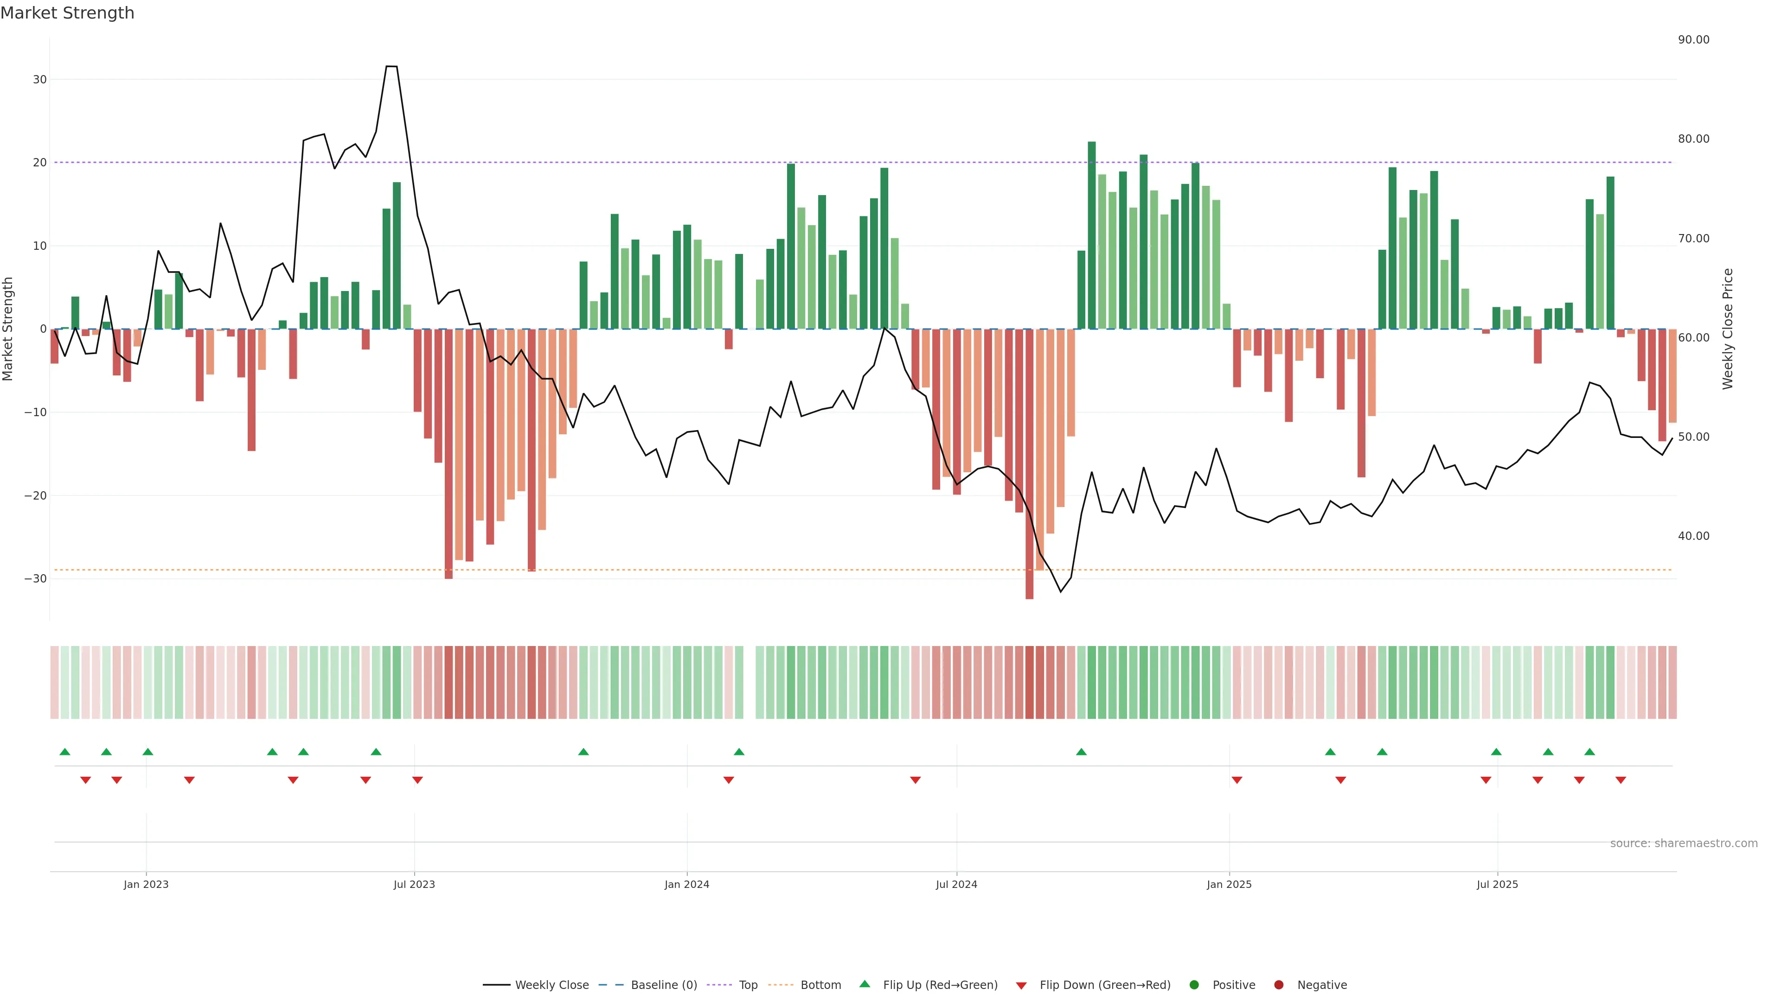
Task: Click Flip Down red triangle legend icon
Action: pyautogui.click(x=1021, y=985)
